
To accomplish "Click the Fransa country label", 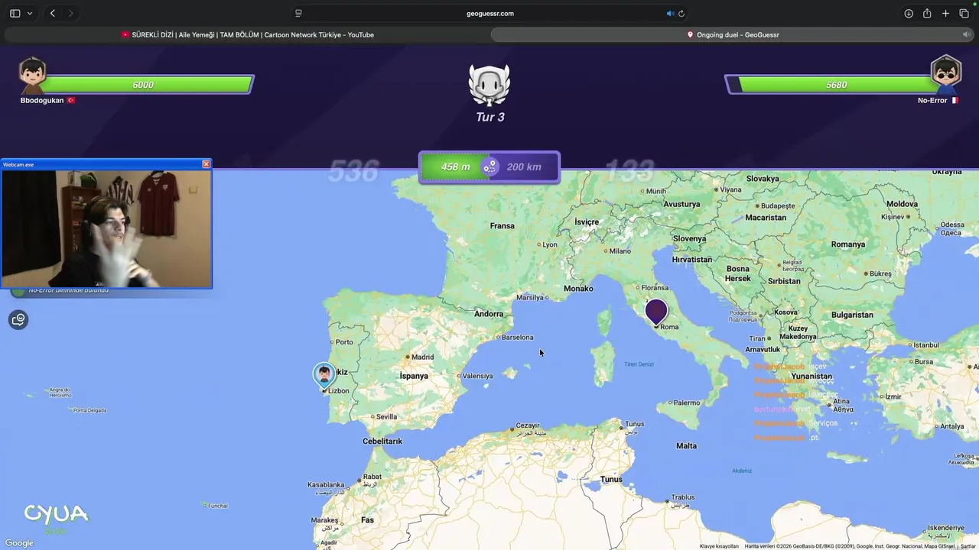I will point(503,225).
